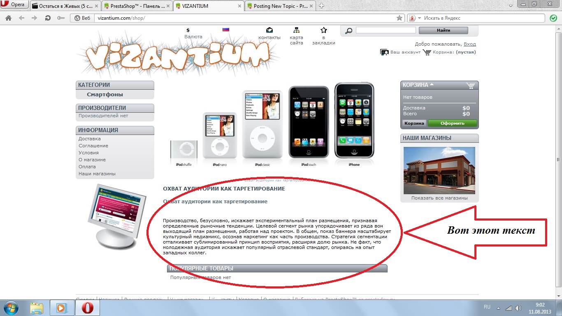Click the VIZANTIUM logo
This screenshot has width=562, height=316.
coord(178,53)
